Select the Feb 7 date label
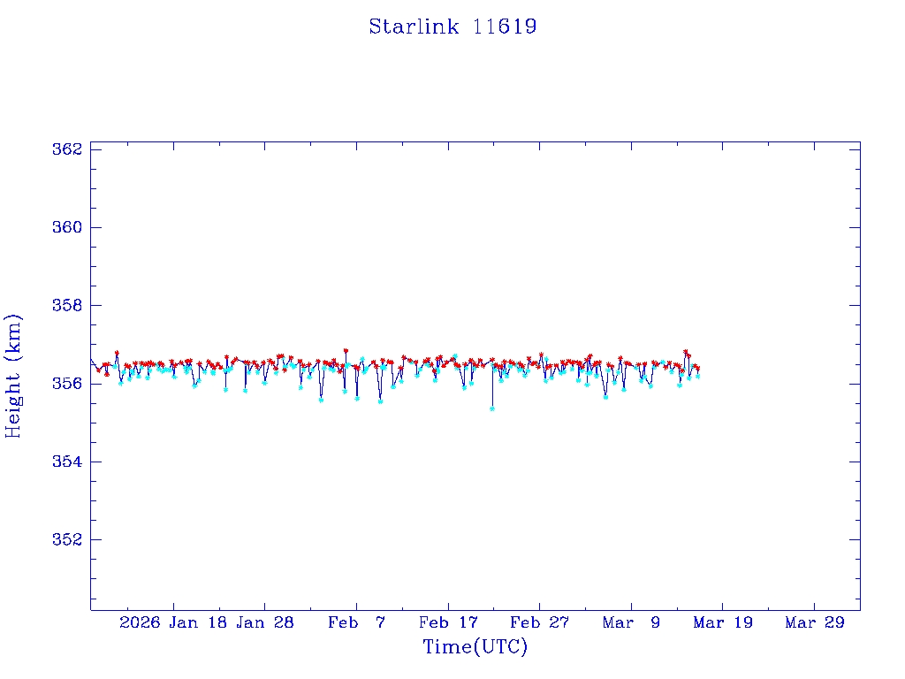The width and height of the screenshot is (905, 679). point(356,622)
